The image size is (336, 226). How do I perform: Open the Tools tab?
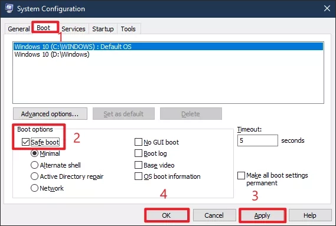[x=128, y=29]
